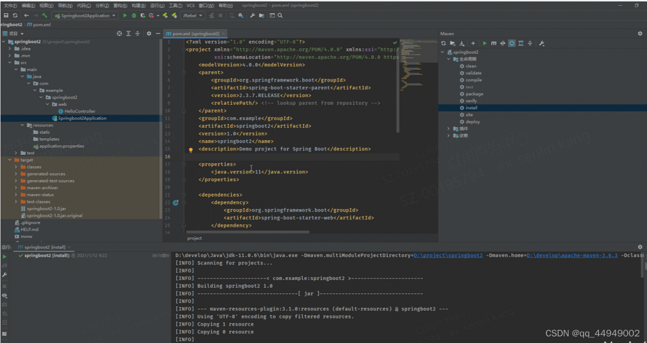Image resolution: width=647 pixels, height=343 pixels.
Task: Select pom.xml (springboot2) editor tab
Action: [x=196, y=34]
